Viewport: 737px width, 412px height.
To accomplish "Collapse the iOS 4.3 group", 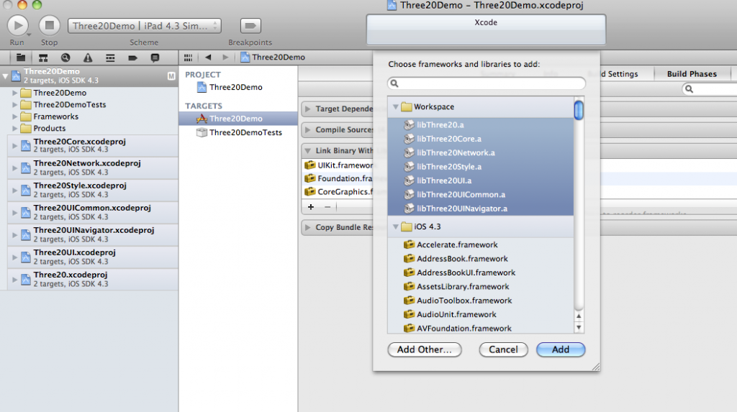I will coord(396,227).
